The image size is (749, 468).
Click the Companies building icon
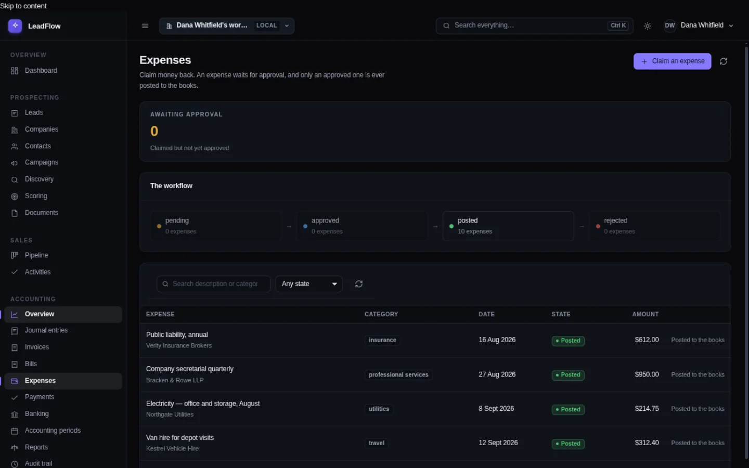pos(15,129)
